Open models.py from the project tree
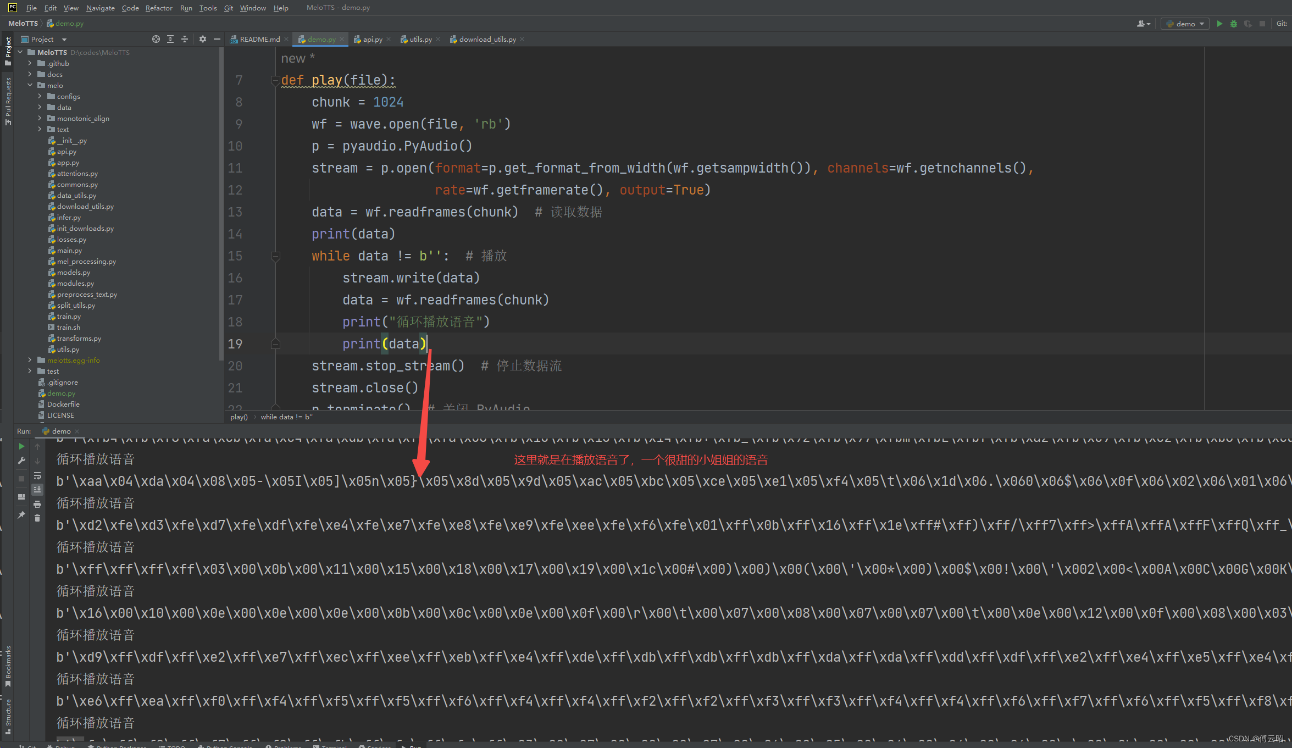This screenshot has width=1292, height=748. click(x=73, y=272)
